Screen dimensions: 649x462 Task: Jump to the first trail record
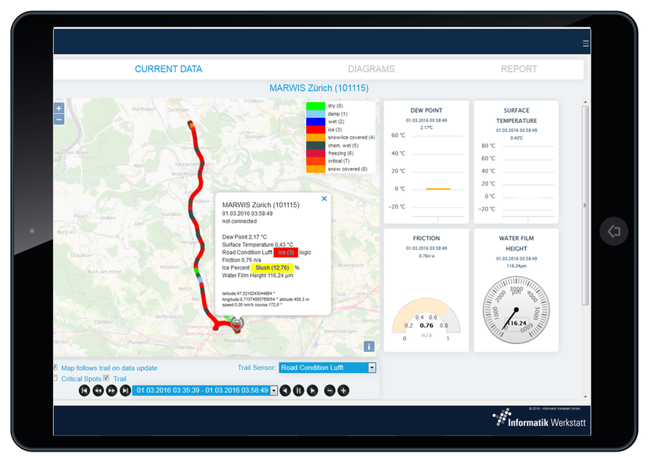click(x=85, y=391)
